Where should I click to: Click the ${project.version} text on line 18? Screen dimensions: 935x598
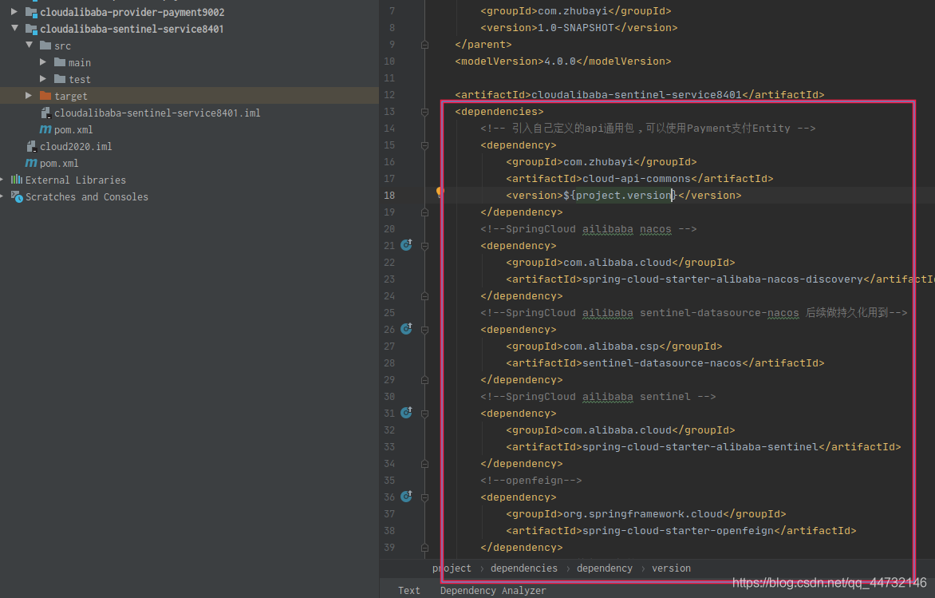(620, 195)
